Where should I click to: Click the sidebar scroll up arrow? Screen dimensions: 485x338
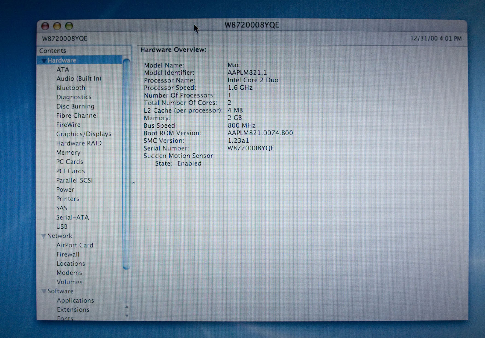pyautogui.click(x=127, y=307)
